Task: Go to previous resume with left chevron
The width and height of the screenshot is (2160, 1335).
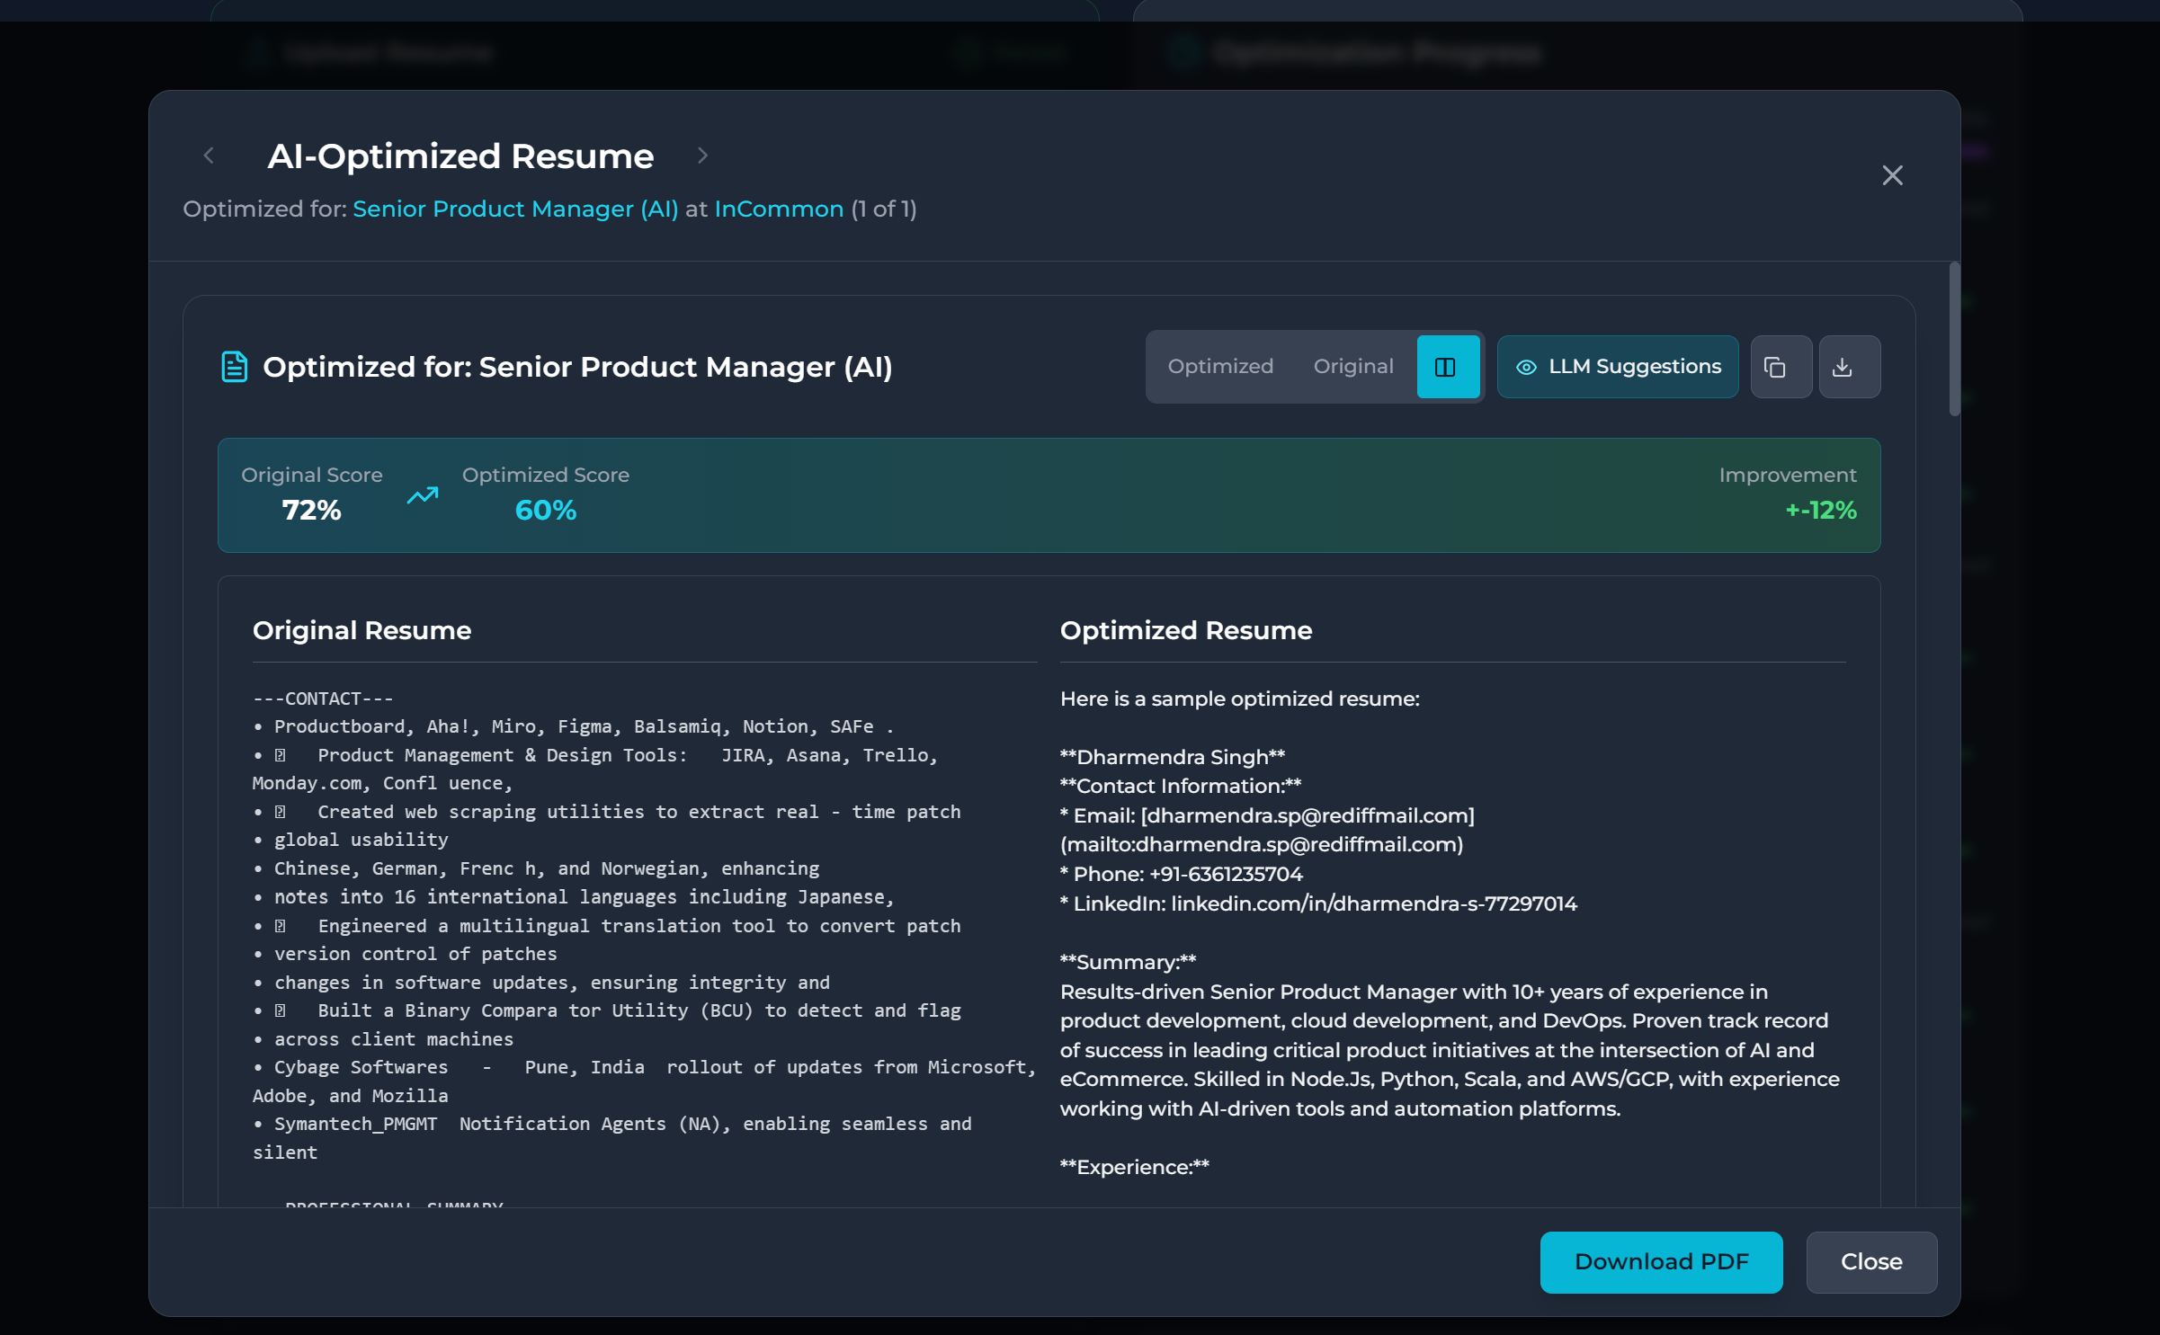Action: click(210, 156)
